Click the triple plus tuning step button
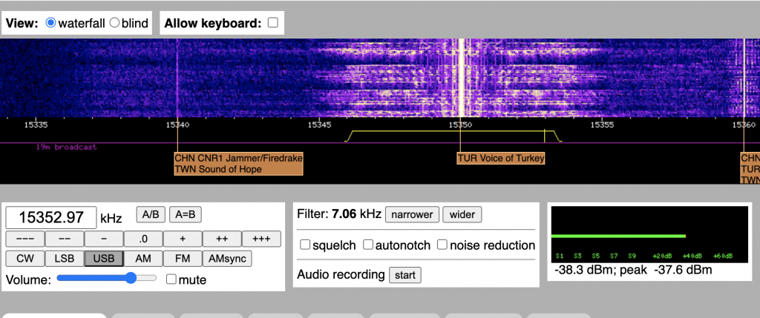The width and height of the screenshot is (760, 318). tap(261, 239)
